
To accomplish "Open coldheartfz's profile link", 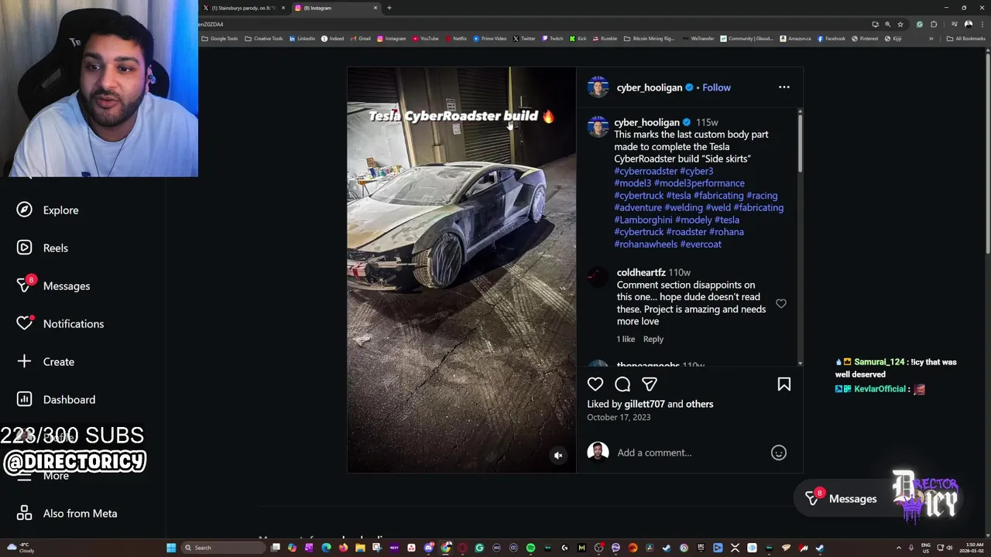I will [641, 272].
